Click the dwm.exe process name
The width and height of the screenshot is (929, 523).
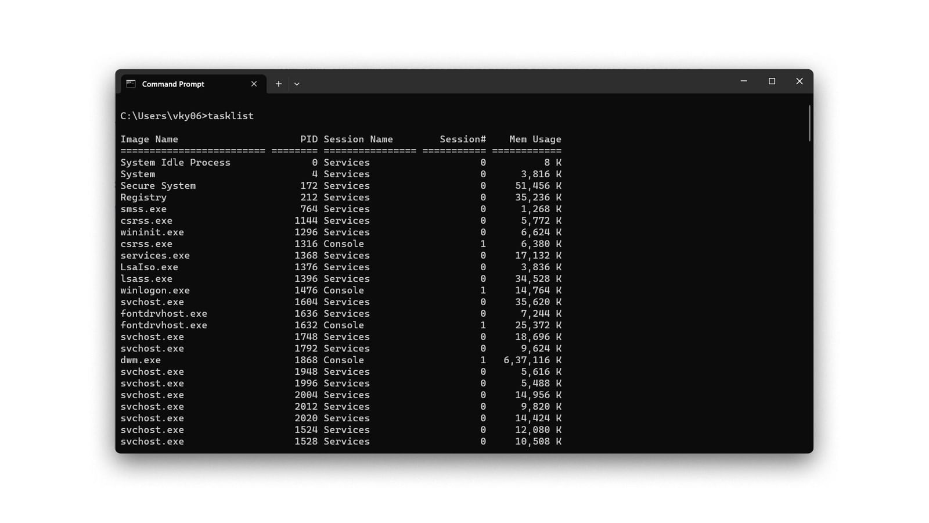141,360
